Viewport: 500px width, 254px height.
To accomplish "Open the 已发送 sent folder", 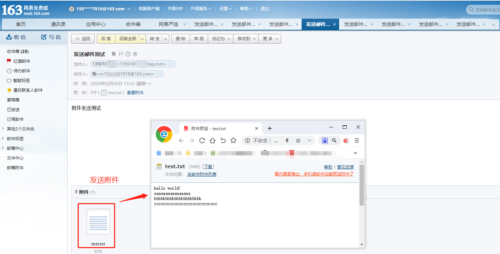I will (13, 109).
